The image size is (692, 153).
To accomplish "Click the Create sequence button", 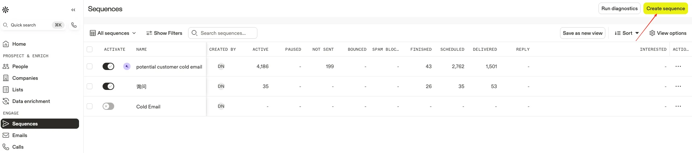I will (666, 8).
